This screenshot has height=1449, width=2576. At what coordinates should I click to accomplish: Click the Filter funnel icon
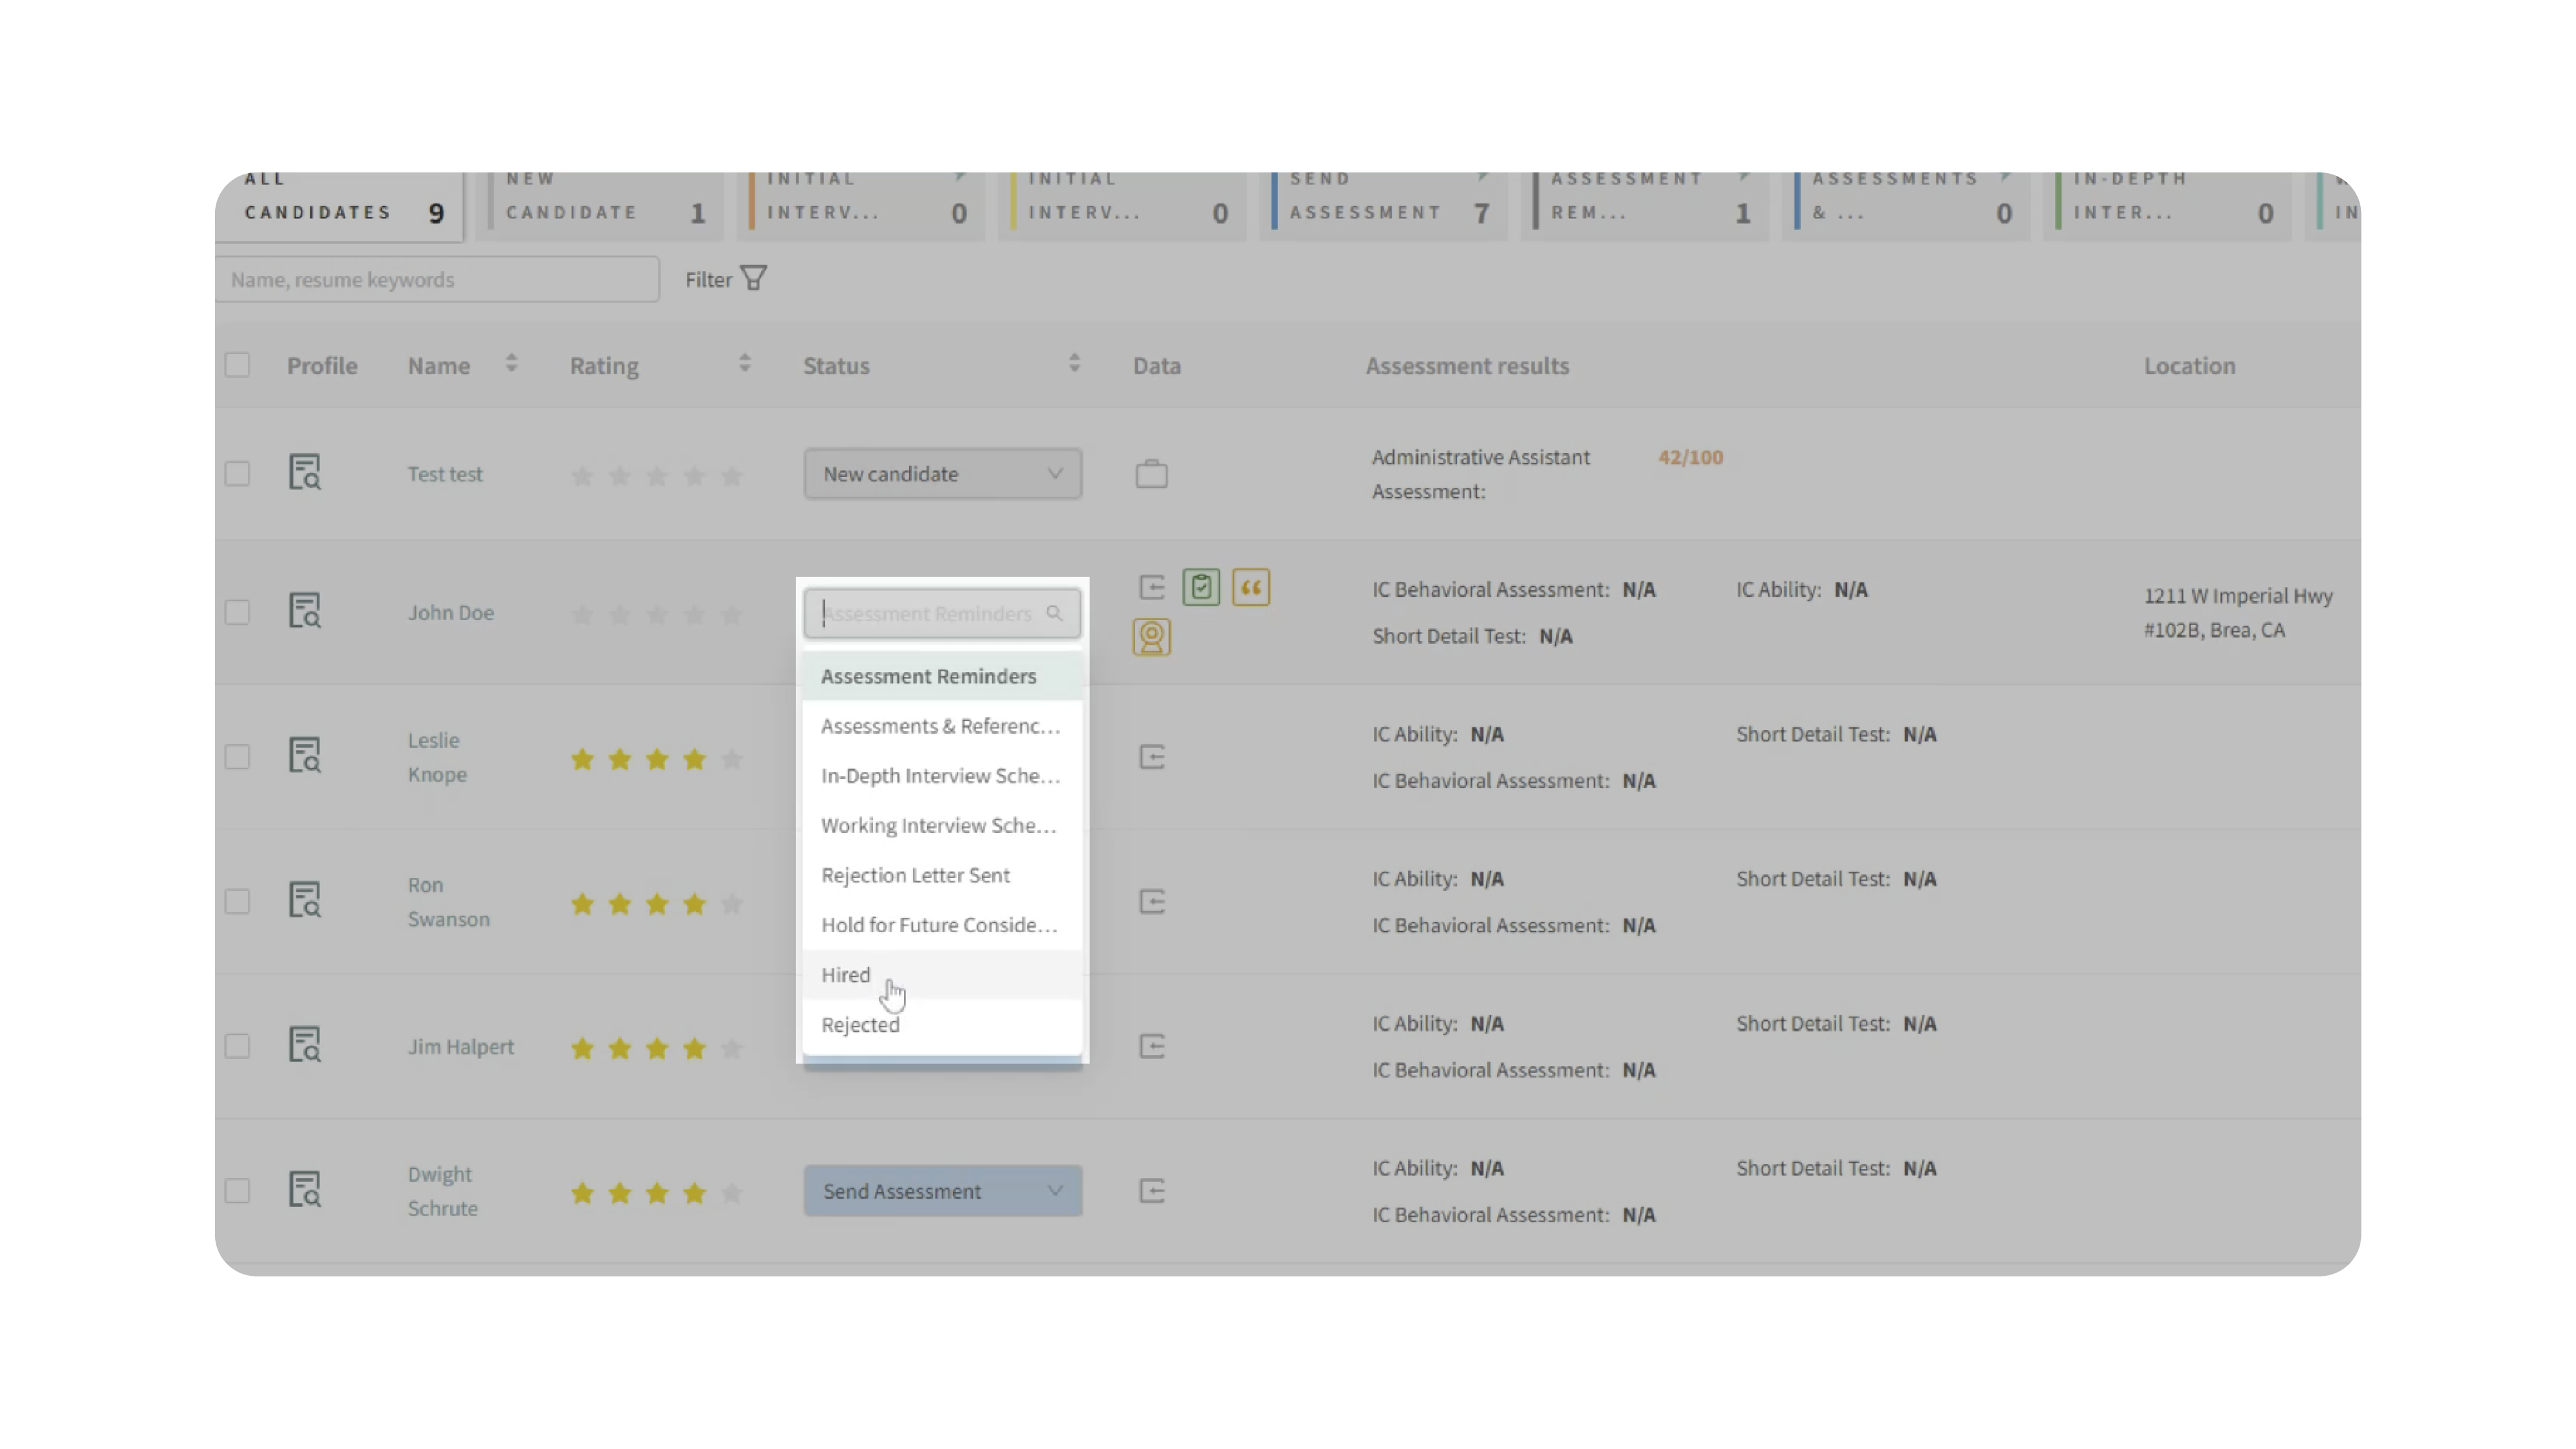pos(754,278)
